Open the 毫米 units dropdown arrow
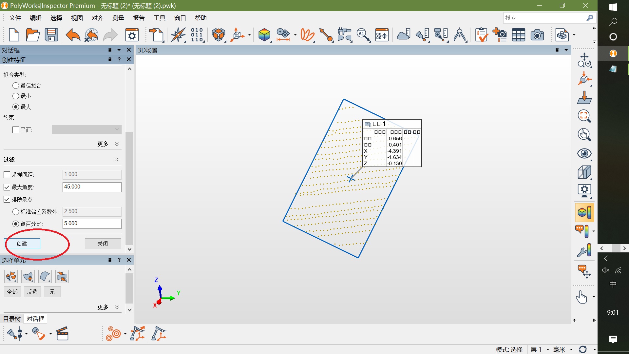 pyautogui.click(x=571, y=350)
